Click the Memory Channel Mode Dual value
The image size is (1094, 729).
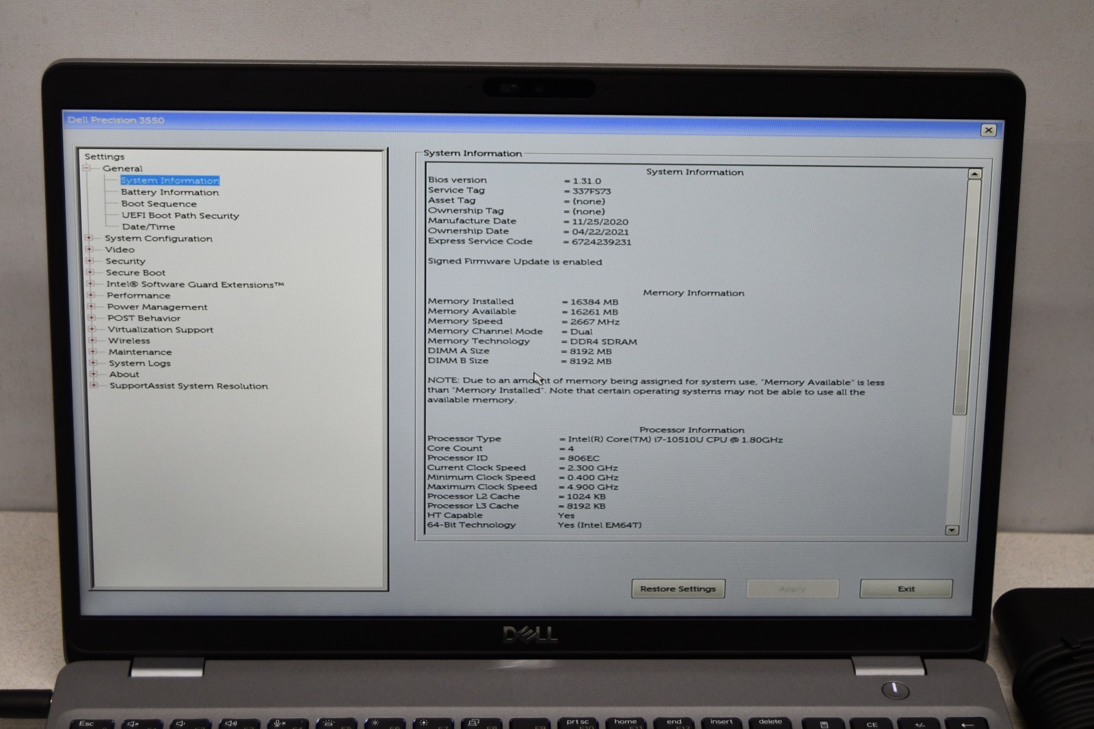[x=581, y=332]
